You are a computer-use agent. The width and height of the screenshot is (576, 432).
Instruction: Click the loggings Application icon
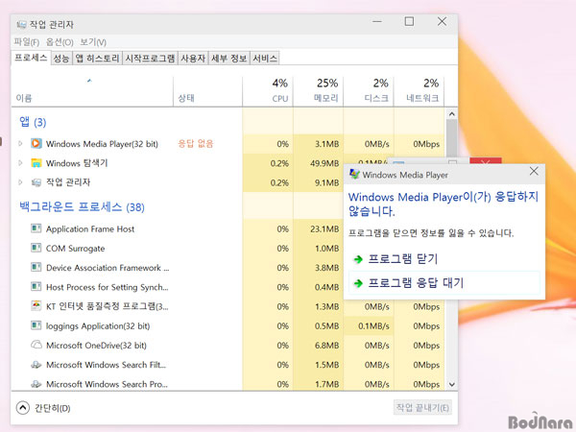(x=36, y=325)
